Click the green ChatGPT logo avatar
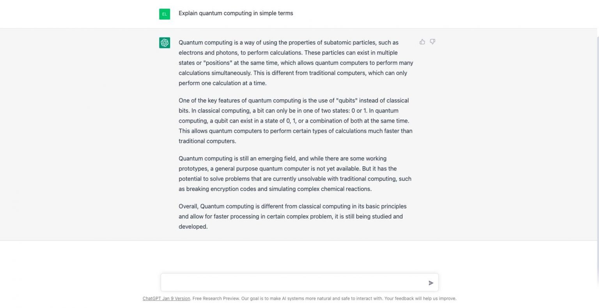Image resolution: width=599 pixels, height=308 pixels. [x=165, y=43]
